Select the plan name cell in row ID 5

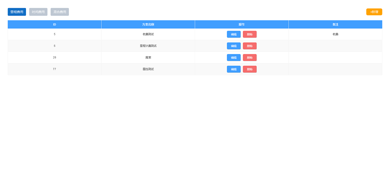coord(148,34)
